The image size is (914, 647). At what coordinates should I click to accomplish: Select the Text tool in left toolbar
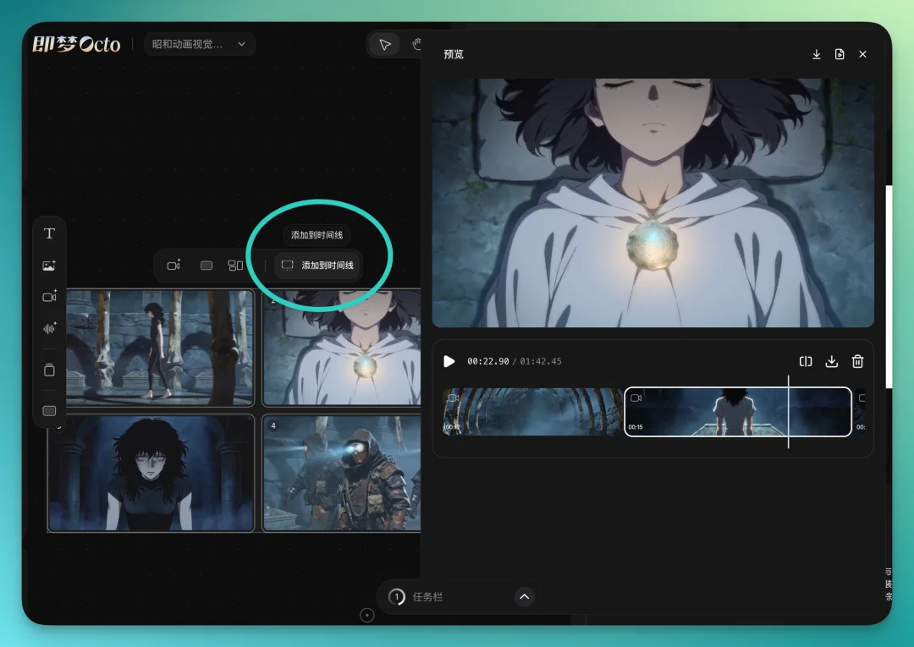pos(49,233)
